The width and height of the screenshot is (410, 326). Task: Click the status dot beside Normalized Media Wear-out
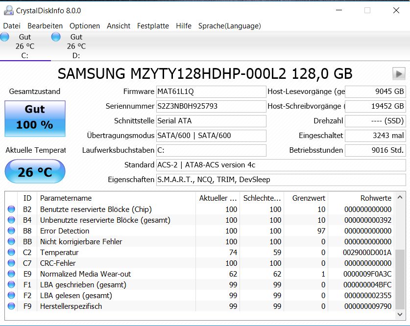coord(12,274)
